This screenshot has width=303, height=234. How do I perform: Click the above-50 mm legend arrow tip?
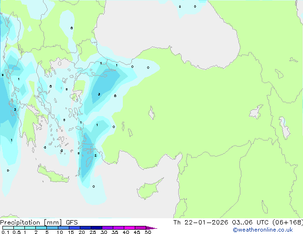151,228
